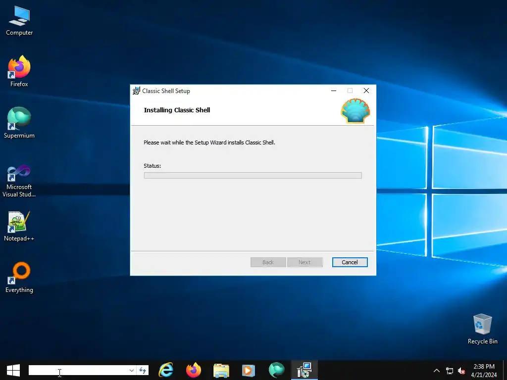Cancel the Classic Shell installation
The height and width of the screenshot is (380, 507).
(350, 262)
